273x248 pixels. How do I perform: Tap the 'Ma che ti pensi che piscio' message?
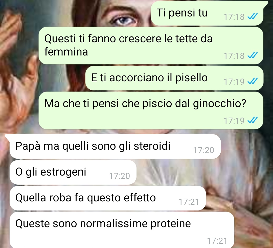pyautogui.click(x=151, y=110)
